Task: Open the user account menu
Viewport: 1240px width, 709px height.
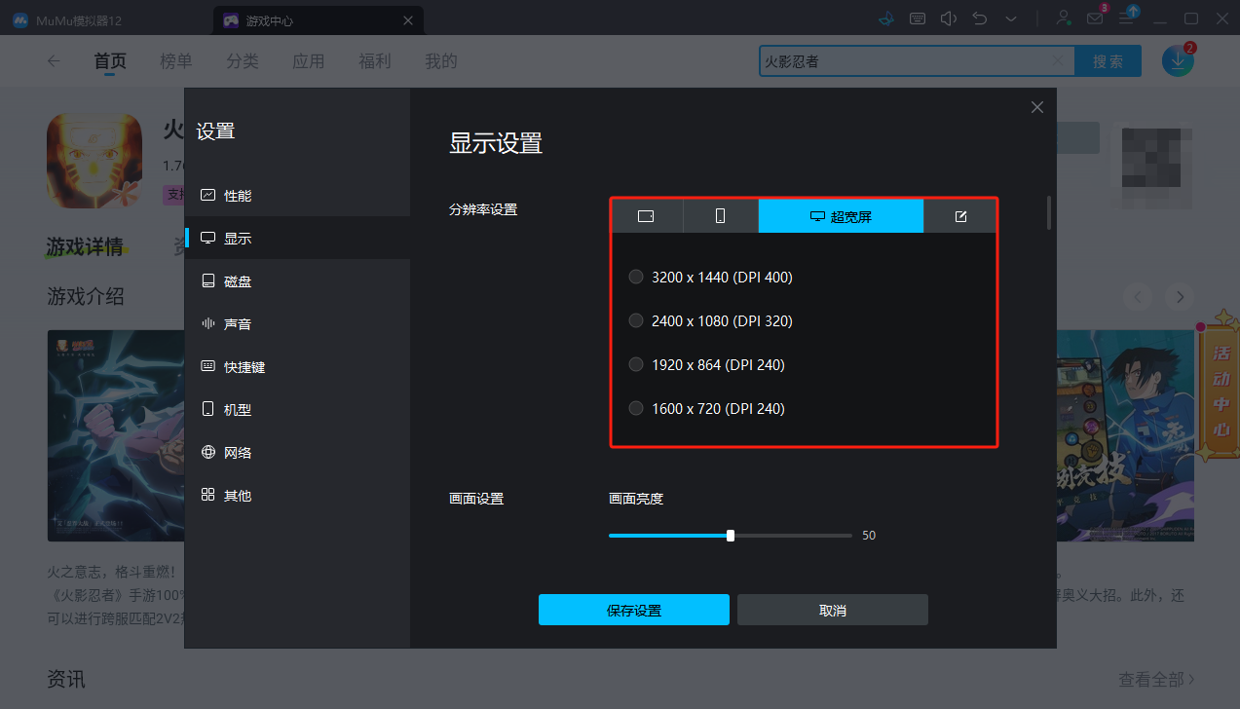Action: 1063,18
